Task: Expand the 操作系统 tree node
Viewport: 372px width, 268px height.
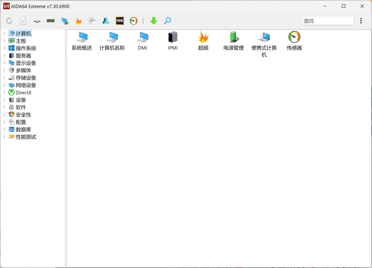Action: [x=4, y=48]
